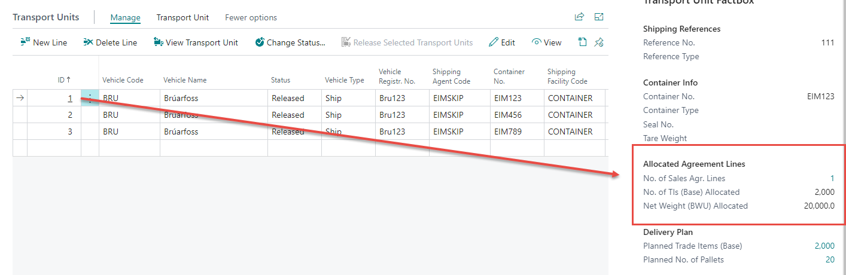Click the New Line icon
Viewport: 846px width, 275px height.
pyautogui.click(x=25, y=42)
